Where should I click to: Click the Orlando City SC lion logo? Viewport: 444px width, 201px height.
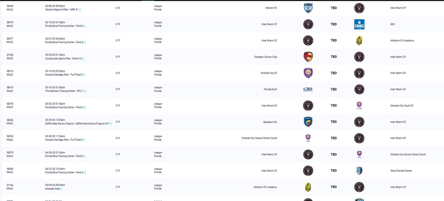pyautogui.click(x=308, y=73)
